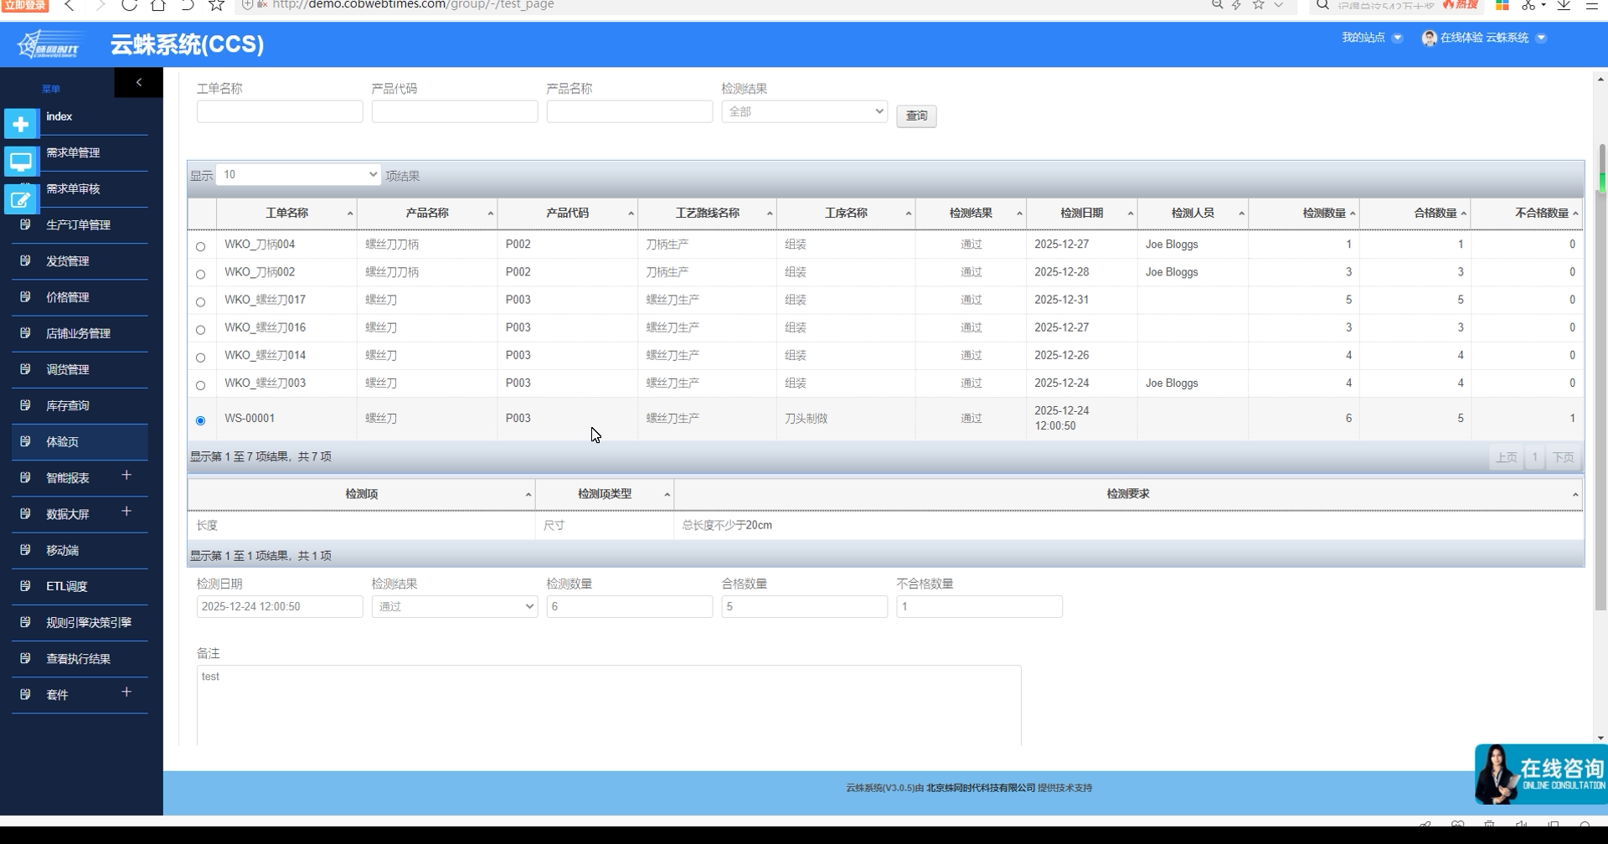Click the edit pencil icon beside 需求单审核
The height and width of the screenshot is (844, 1608).
pyautogui.click(x=21, y=199)
